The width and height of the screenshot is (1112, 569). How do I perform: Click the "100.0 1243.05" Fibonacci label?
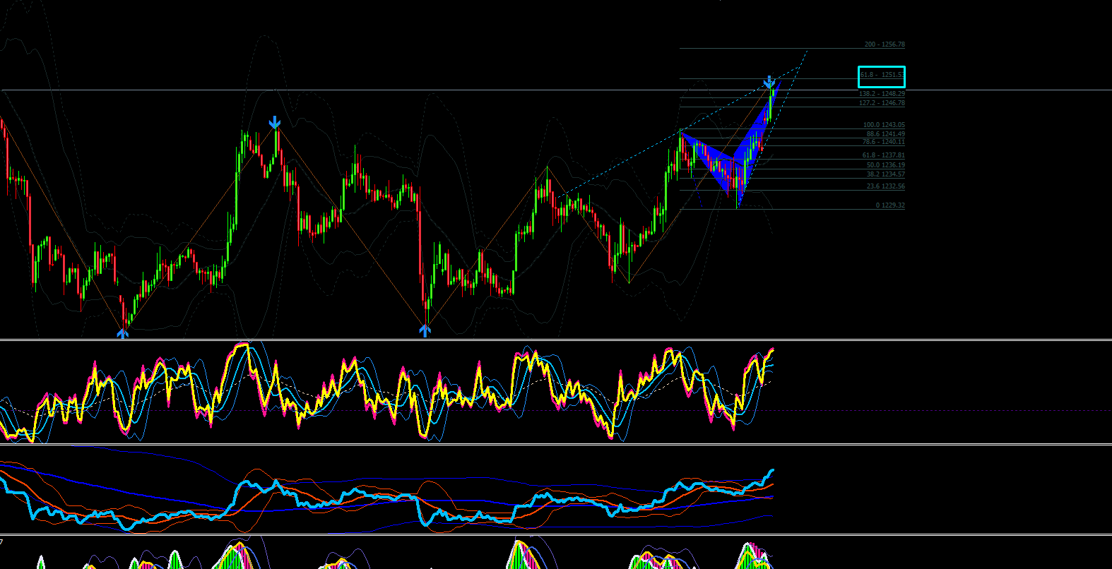point(884,125)
